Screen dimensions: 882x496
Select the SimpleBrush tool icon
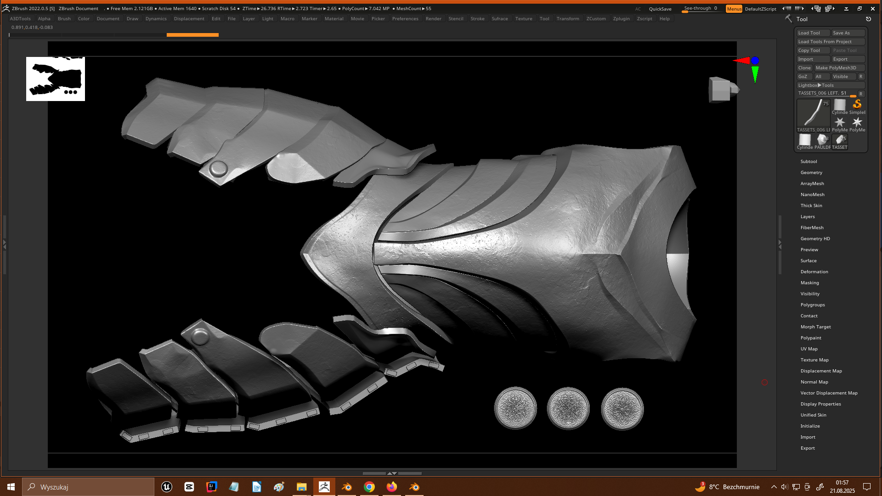[857, 107]
